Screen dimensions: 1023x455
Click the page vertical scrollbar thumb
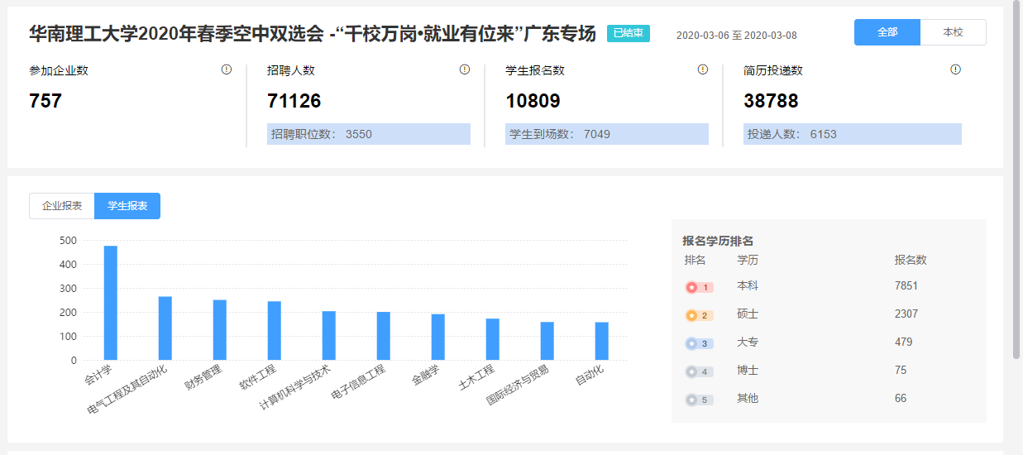tap(1016, 182)
